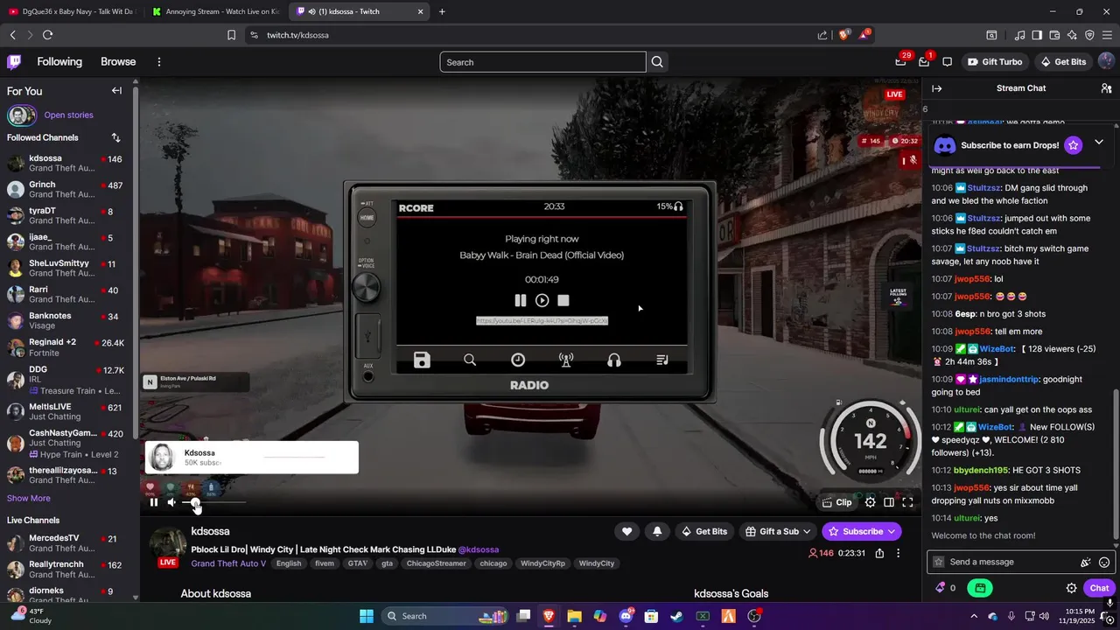Open channel points balance in chat
The height and width of the screenshot is (630, 1120).
[946, 588]
